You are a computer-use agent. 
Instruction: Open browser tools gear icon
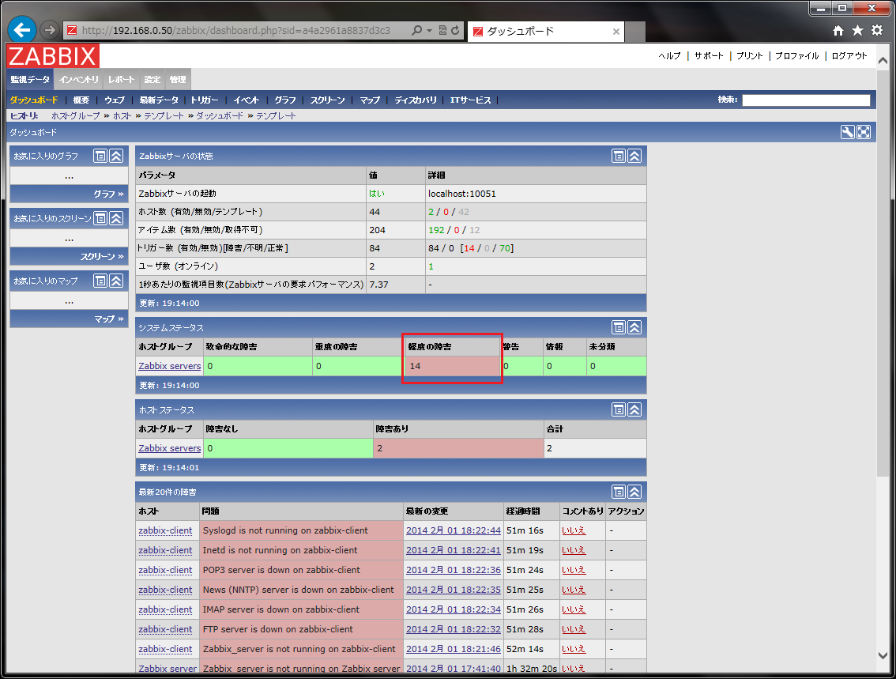[x=877, y=30]
